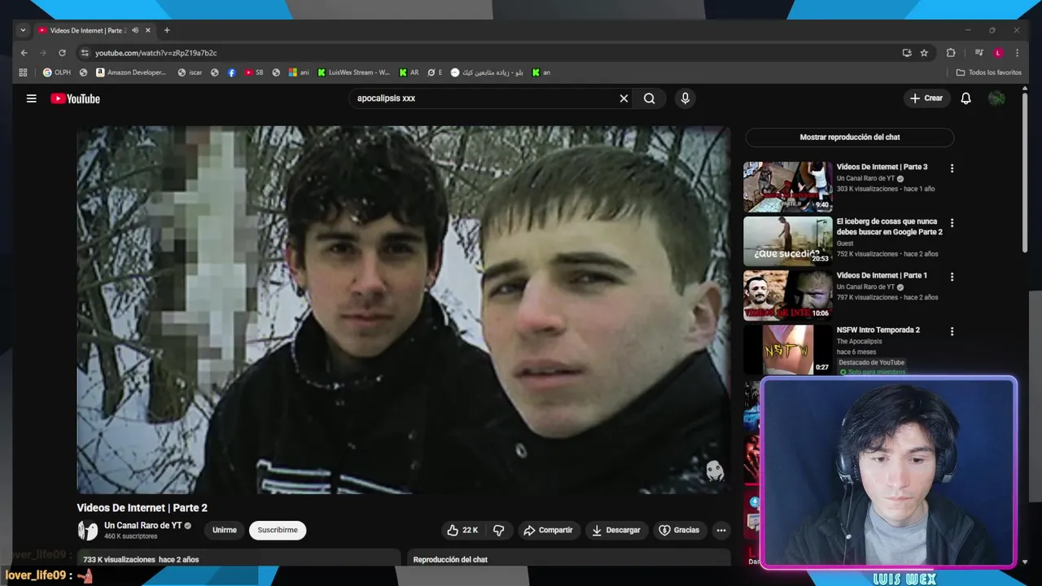Open the YouTube account avatar menu
Screen dimensions: 1042x586
[996, 98]
